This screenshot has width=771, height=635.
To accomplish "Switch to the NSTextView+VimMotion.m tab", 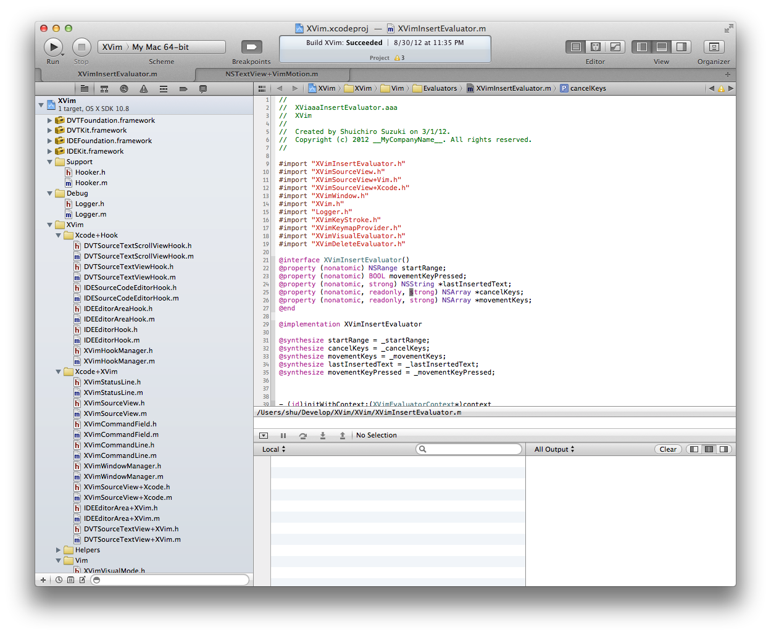I will pos(272,74).
